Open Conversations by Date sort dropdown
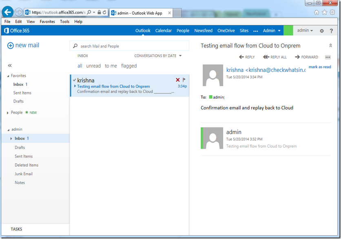The image size is (341, 239). [x=158, y=56]
